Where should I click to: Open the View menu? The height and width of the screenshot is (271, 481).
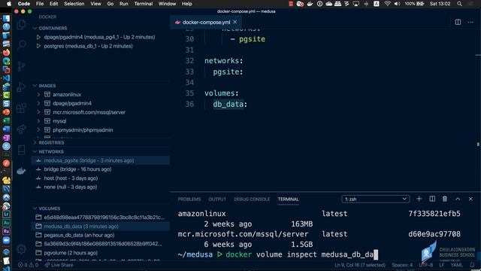coord(95,4)
